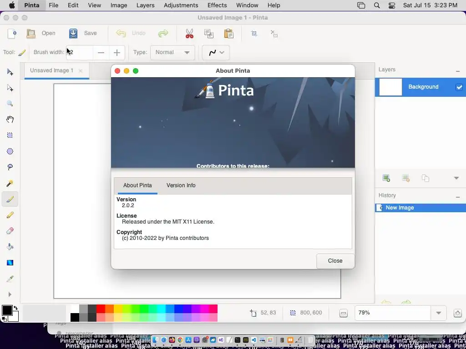Close the About Pinta dialog
Screen dimensions: 466x349
point(335,261)
